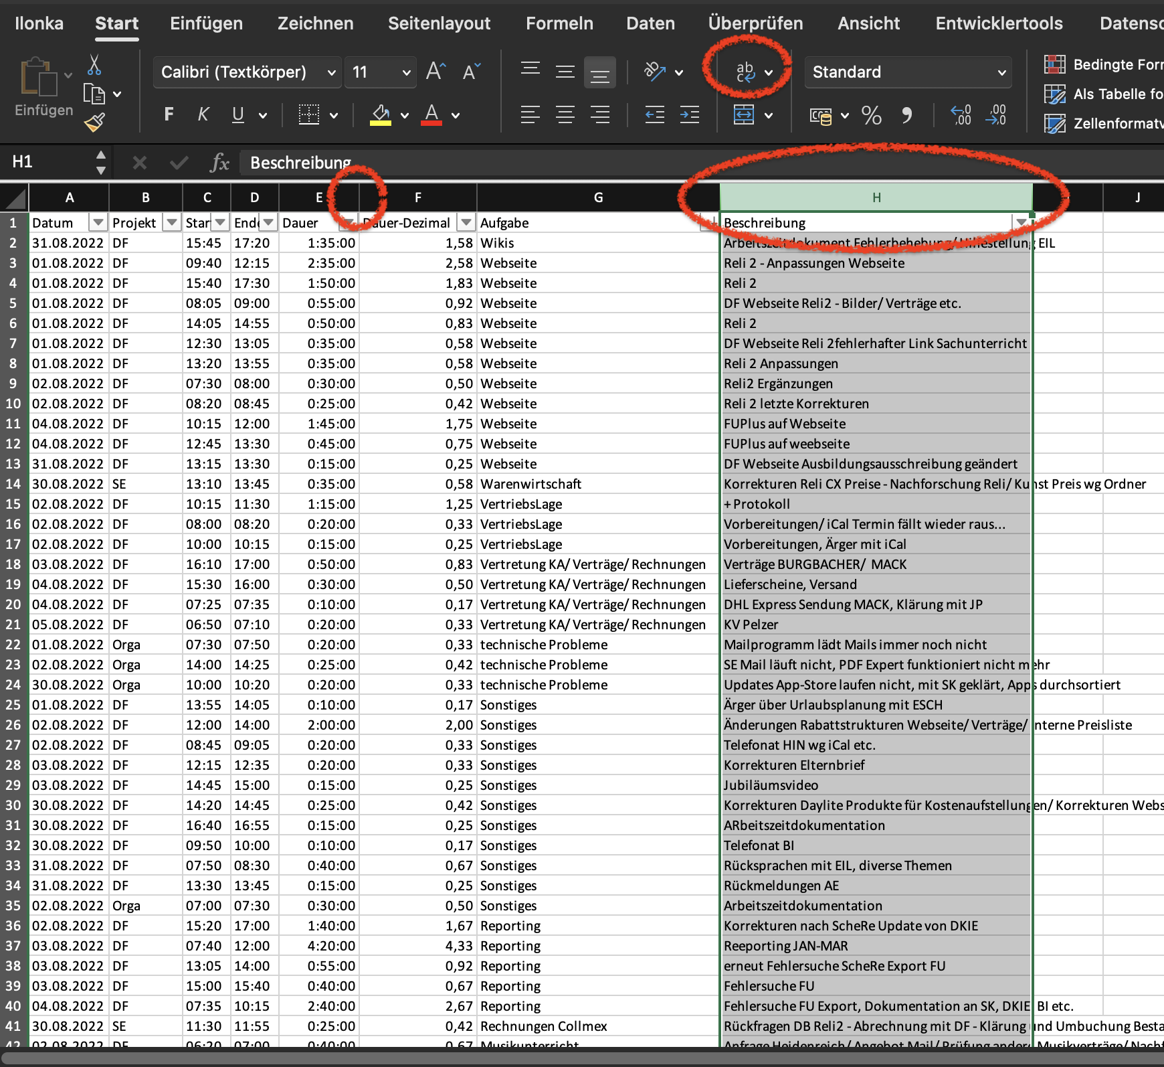Click the percent style icon
1164x1067 pixels.
click(871, 115)
